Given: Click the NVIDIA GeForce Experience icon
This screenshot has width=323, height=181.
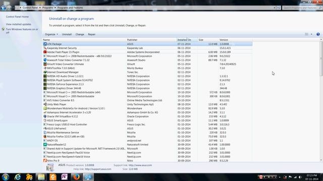Looking at the screenshot, I should point(45,84).
